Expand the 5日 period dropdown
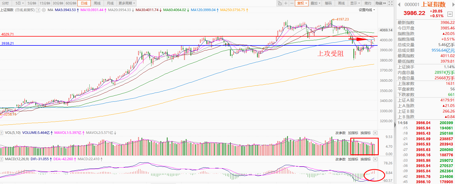The width and height of the screenshot is (455, 184). [x=19, y=3]
